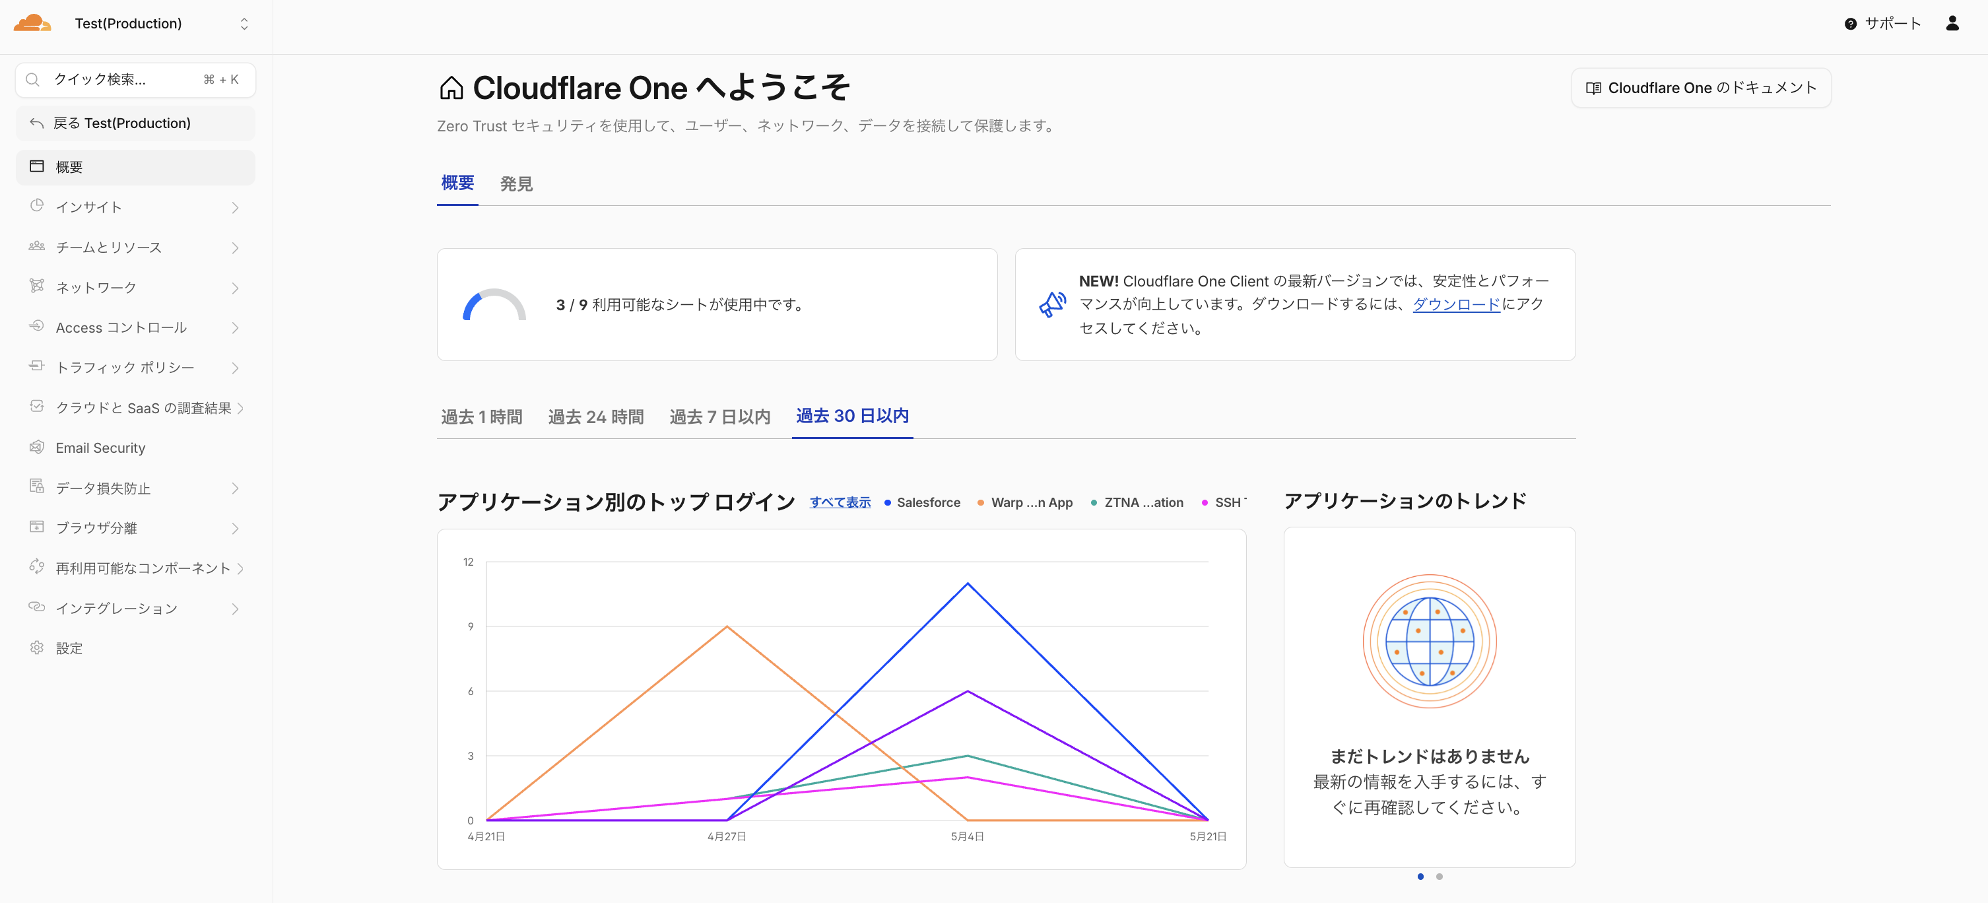Click the home icon next to the page title

[x=451, y=88]
